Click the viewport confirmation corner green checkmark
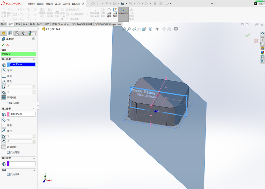 [x=248, y=35]
